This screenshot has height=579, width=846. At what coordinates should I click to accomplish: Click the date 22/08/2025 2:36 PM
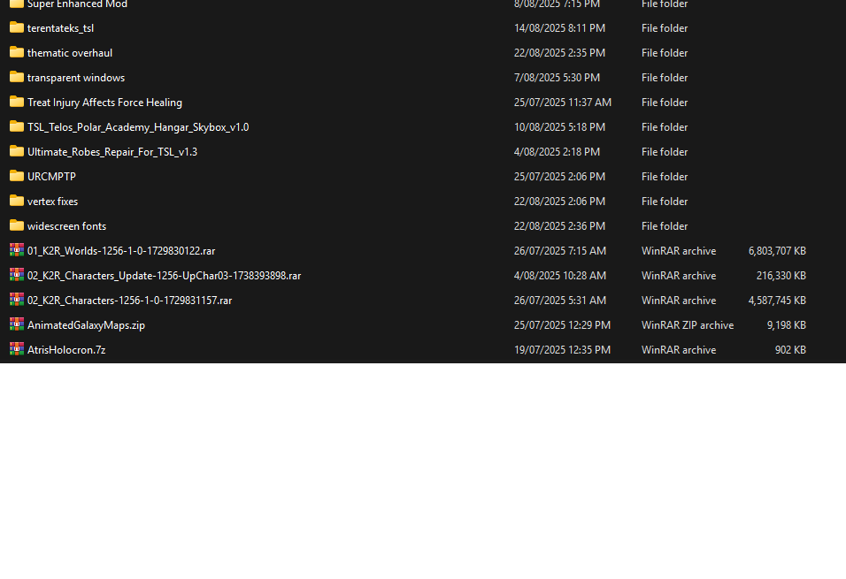pyautogui.click(x=559, y=226)
